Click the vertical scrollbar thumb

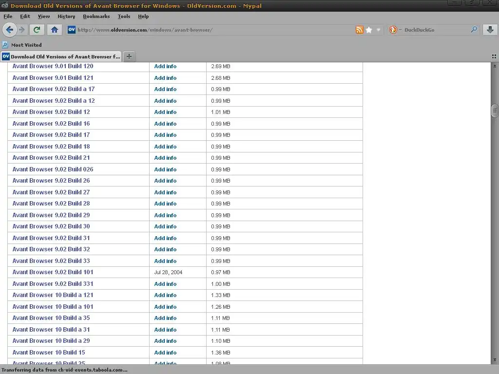pyautogui.click(x=495, y=111)
